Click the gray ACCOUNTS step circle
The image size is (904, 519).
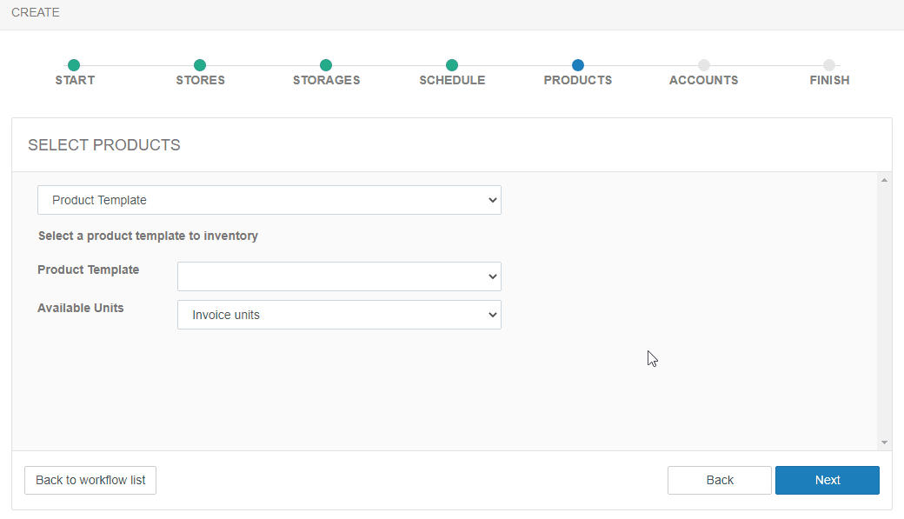pyautogui.click(x=704, y=65)
